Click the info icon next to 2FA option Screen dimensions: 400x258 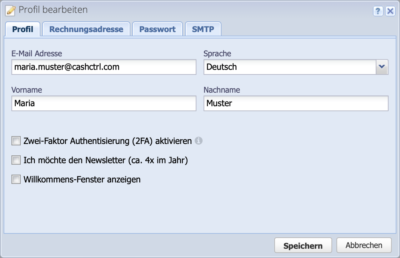click(x=199, y=141)
